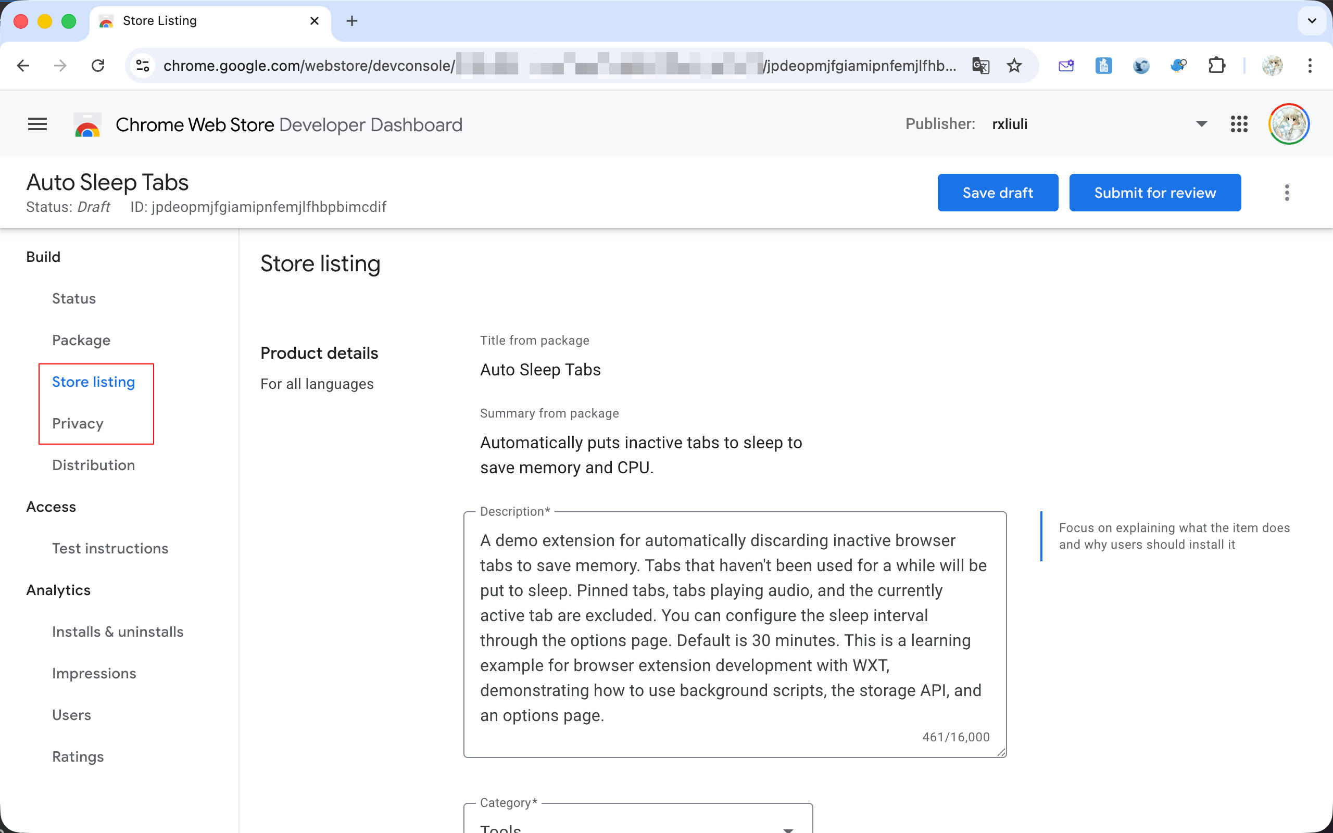Open the hamburger navigation menu
Image resolution: width=1333 pixels, height=833 pixels.
(37, 124)
